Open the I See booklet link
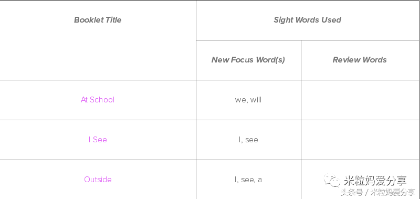The width and height of the screenshot is (420, 199). (x=98, y=140)
